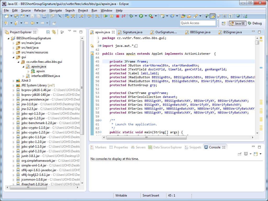Click the Open Task folder icon
This screenshot has width=268, height=201.
point(189,16)
